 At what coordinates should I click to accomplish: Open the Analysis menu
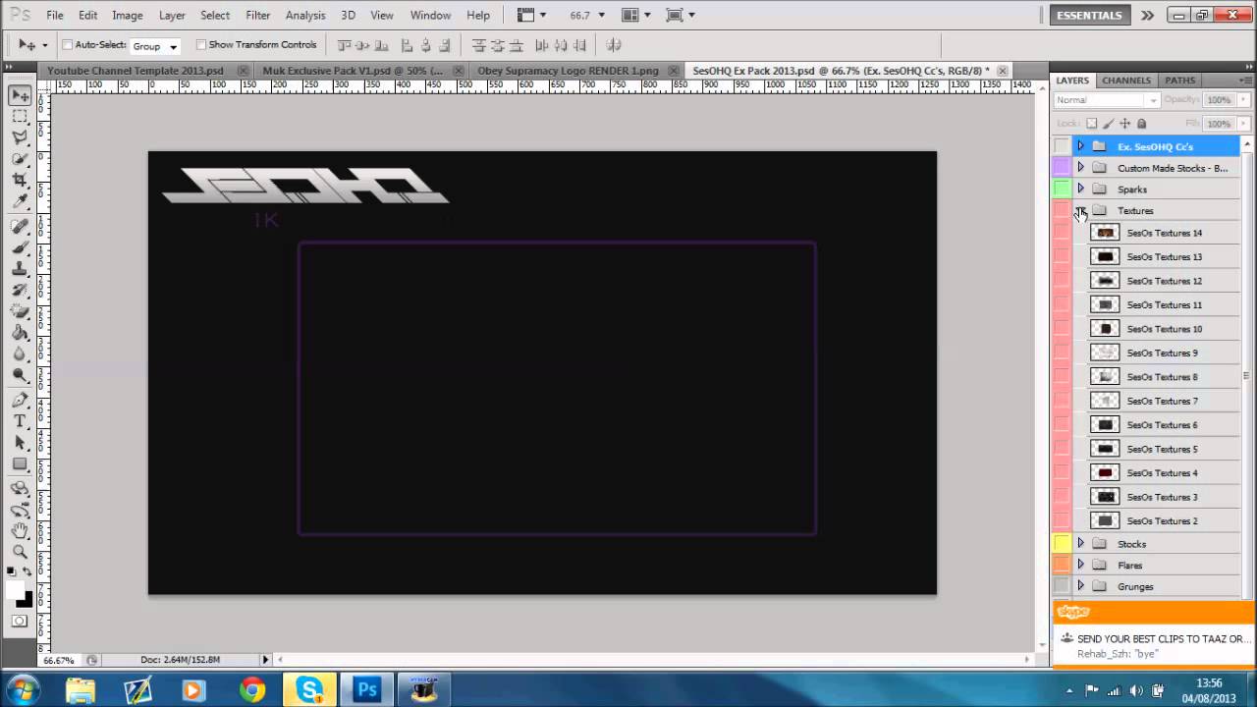point(305,16)
